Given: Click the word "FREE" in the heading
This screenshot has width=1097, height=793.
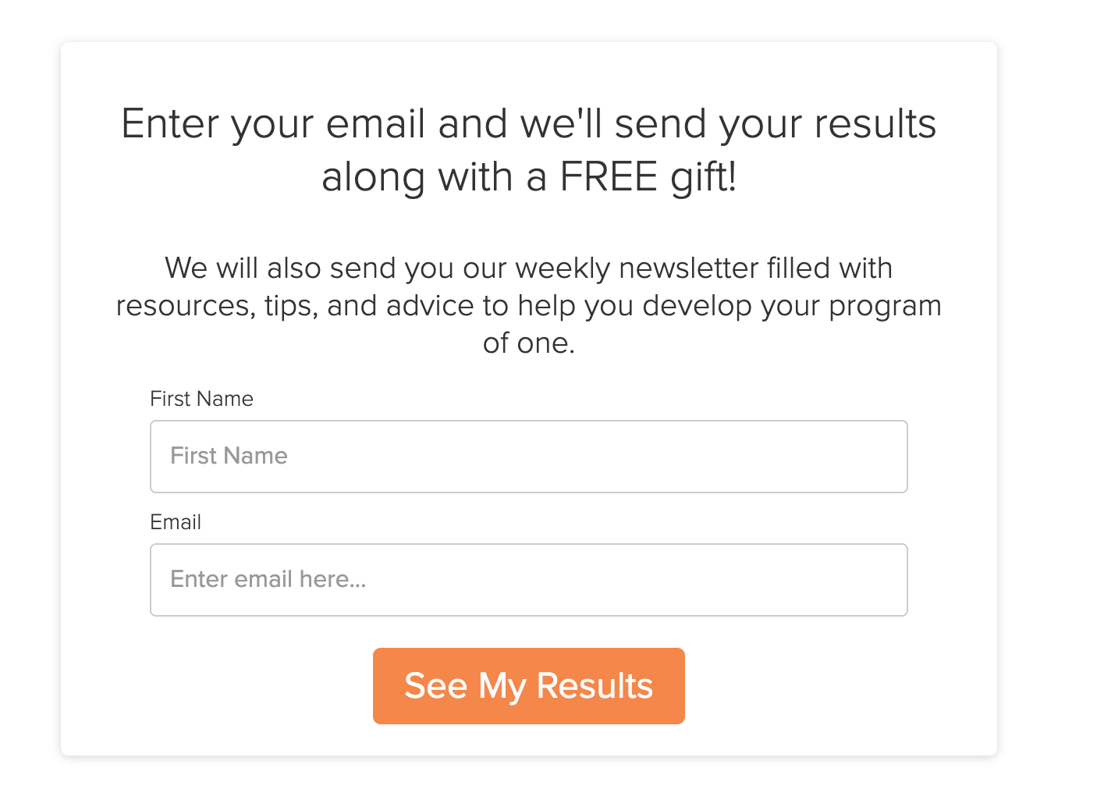Looking at the screenshot, I should [609, 176].
